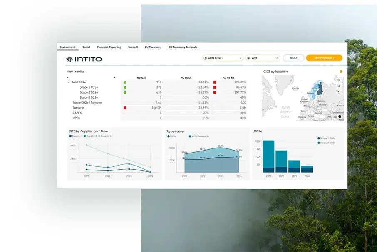The width and height of the screenshot is (377, 252).
Task: Click the orange indicator beside CO2 by location
Action: (x=341, y=72)
